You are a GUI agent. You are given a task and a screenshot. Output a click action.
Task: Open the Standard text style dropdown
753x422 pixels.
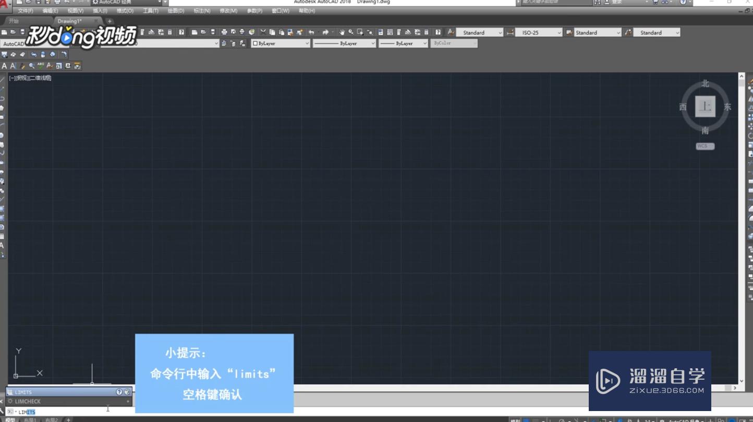[481, 32]
